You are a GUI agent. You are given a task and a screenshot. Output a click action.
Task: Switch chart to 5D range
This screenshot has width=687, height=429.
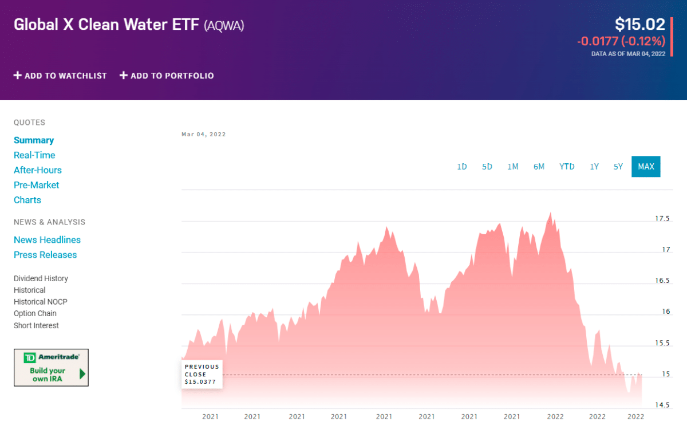pyautogui.click(x=487, y=167)
